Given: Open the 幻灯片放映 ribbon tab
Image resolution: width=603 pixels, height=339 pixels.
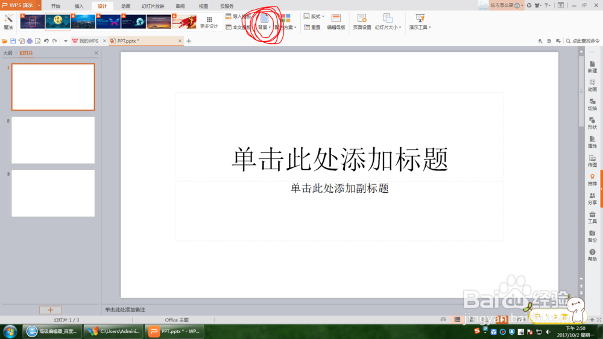Looking at the screenshot, I should [x=153, y=6].
